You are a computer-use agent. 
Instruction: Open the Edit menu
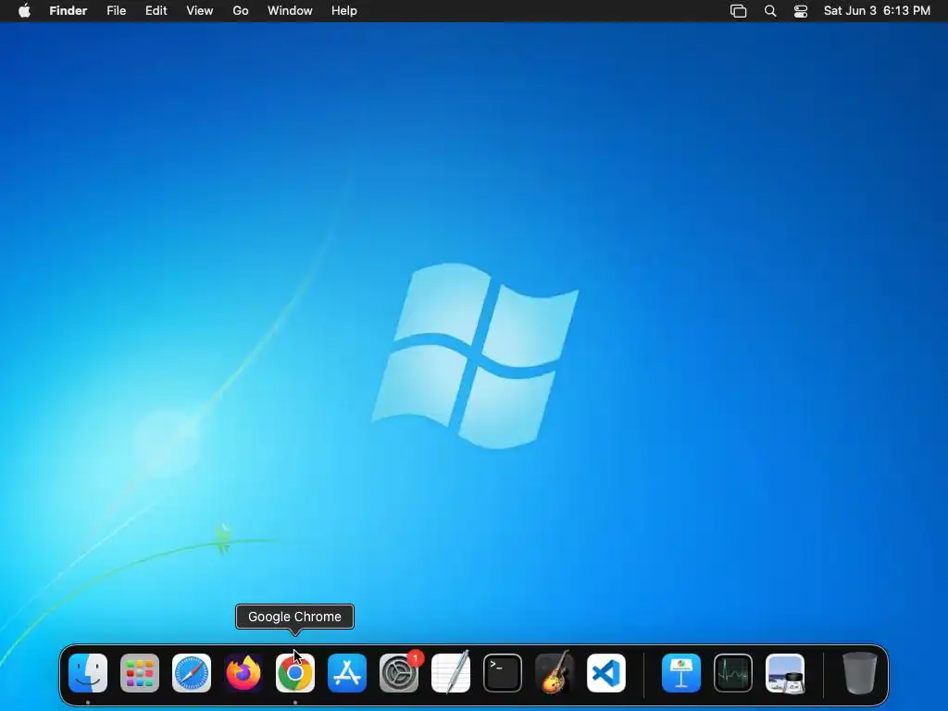(x=156, y=11)
